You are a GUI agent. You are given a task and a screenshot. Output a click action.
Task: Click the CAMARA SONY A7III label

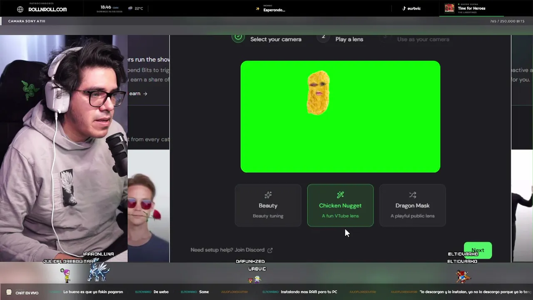click(x=27, y=21)
